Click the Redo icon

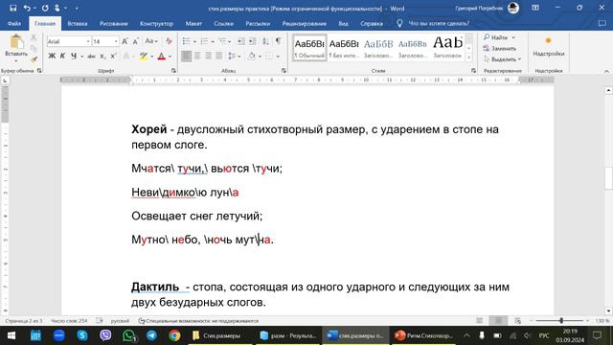pyautogui.click(x=45, y=8)
